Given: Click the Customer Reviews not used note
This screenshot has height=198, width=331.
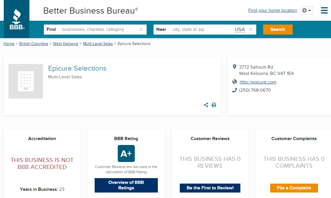Looking at the screenshot, I should 126,169.
